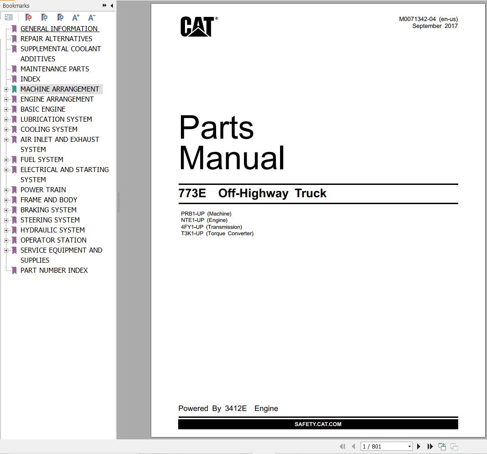Open the MAINTENANCE PARTS bookmark
Image resolution: width=487 pixels, height=454 pixels.
(55, 69)
